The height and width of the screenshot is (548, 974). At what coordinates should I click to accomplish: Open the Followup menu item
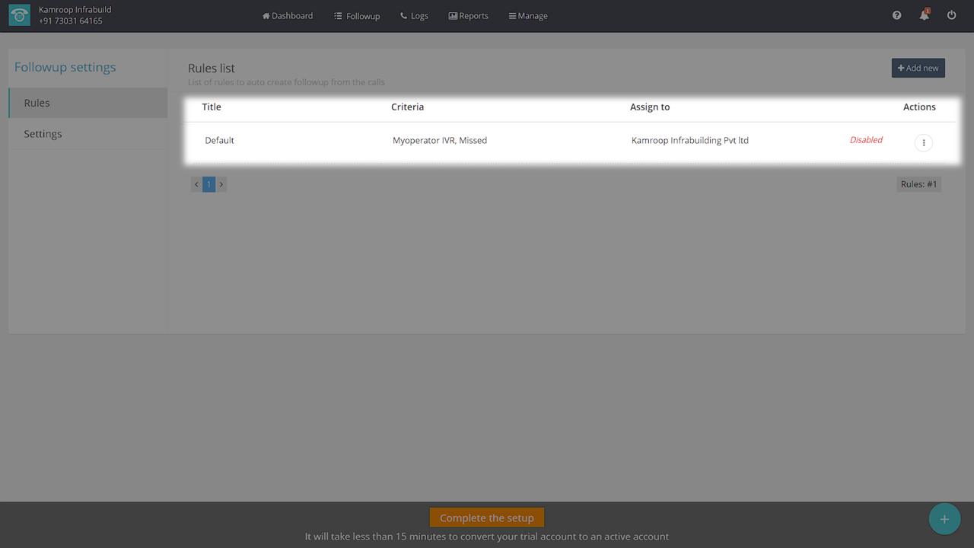tap(357, 16)
